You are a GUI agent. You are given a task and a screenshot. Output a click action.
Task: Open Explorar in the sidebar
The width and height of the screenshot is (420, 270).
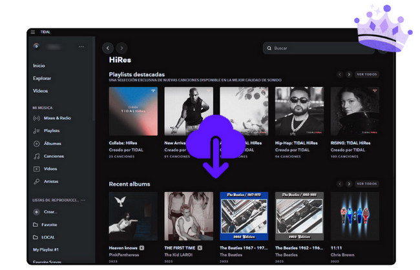[42, 78]
